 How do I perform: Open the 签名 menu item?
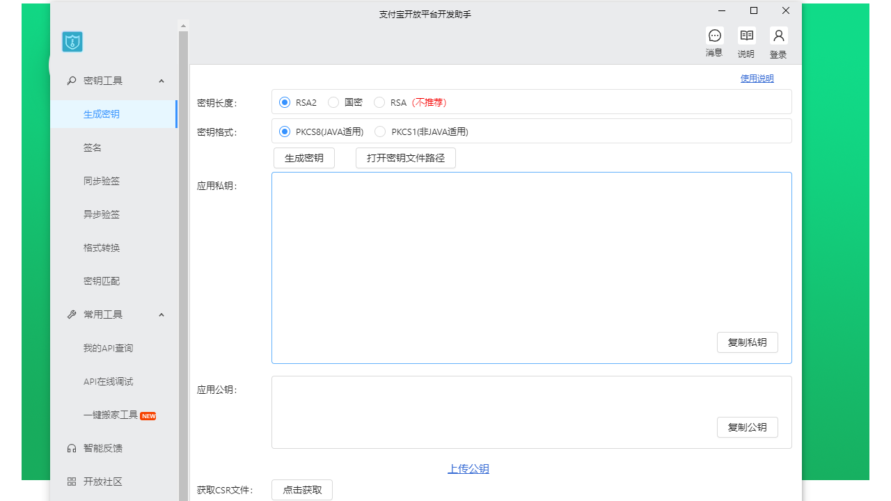click(93, 148)
